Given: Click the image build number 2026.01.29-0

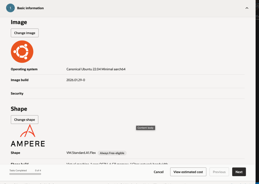Looking at the screenshot, I should 76,80.
